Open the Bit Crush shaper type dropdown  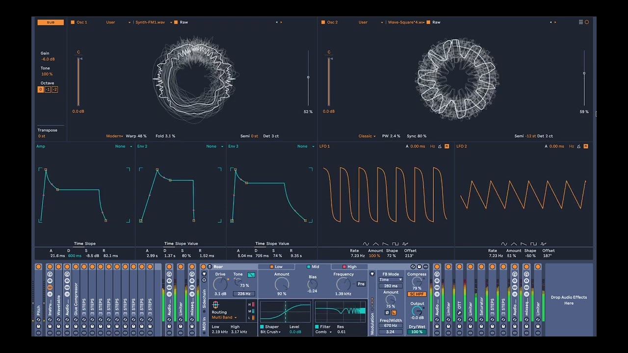270,332
